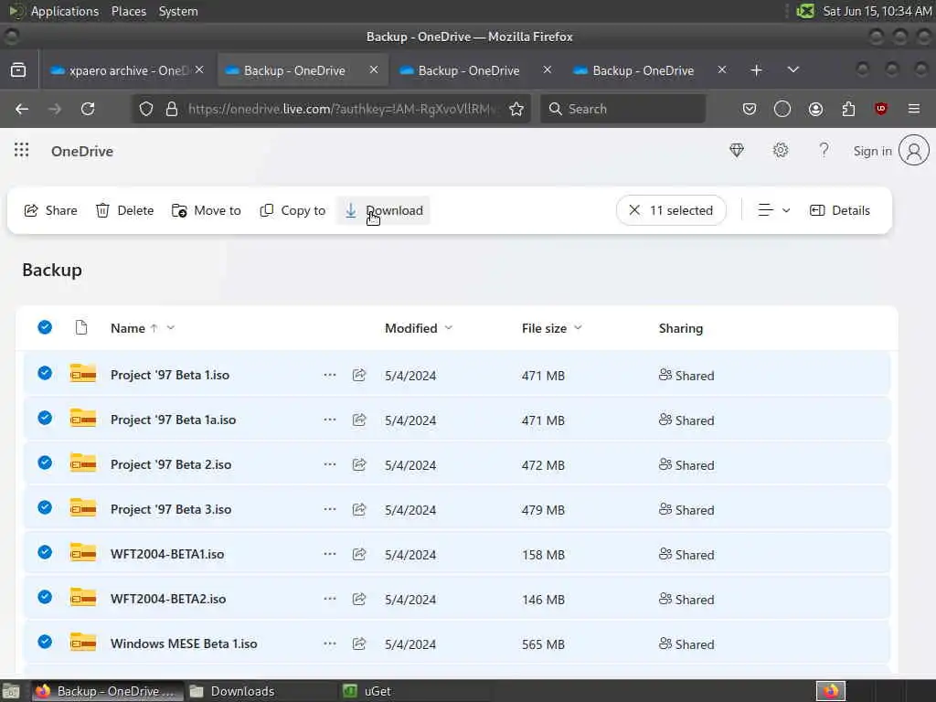Deselect Windows MESE Beta 1.iso checkbox

(45, 642)
